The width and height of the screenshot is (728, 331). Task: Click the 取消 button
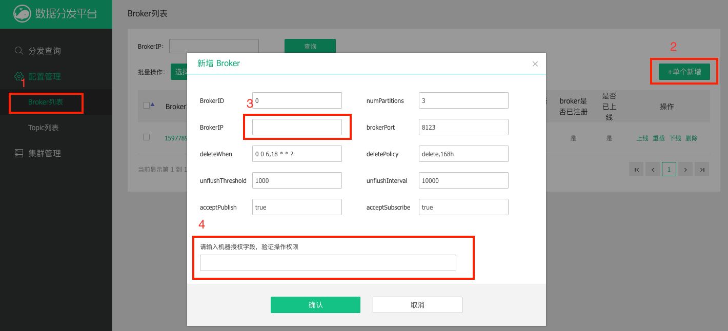coord(417,305)
